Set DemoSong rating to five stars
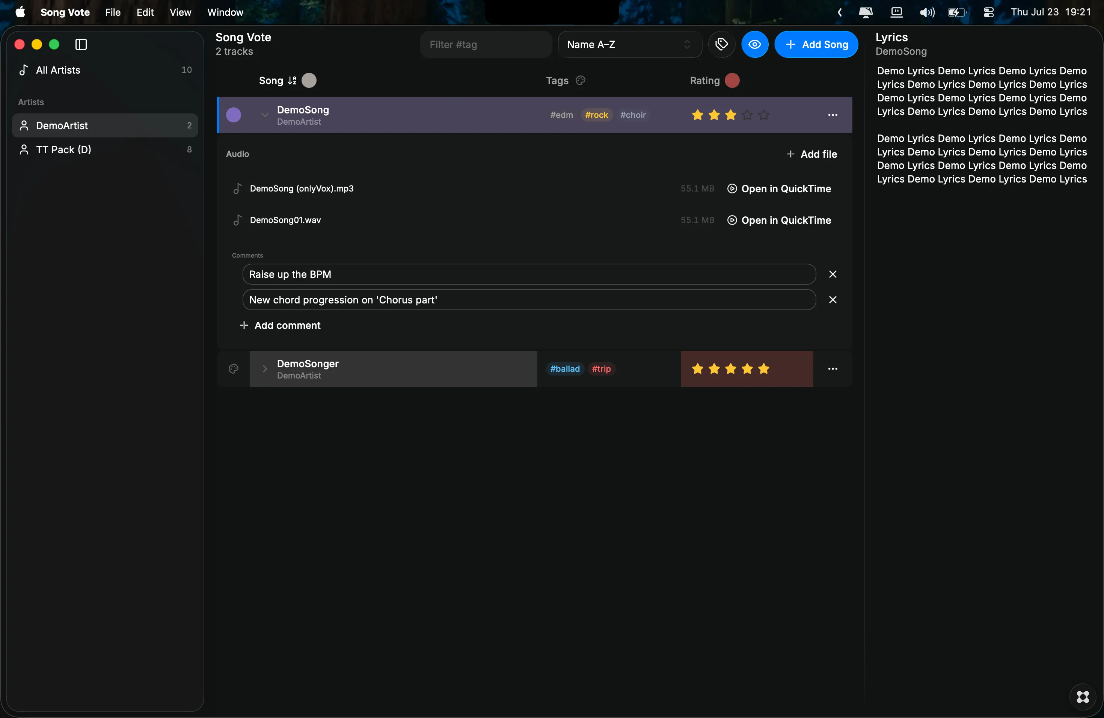 click(x=764, y=115)
